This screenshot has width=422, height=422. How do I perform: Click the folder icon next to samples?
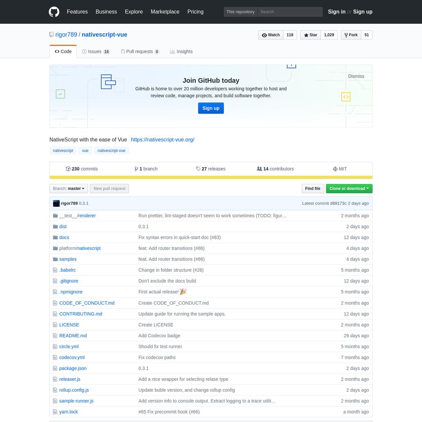pos(55,259)
